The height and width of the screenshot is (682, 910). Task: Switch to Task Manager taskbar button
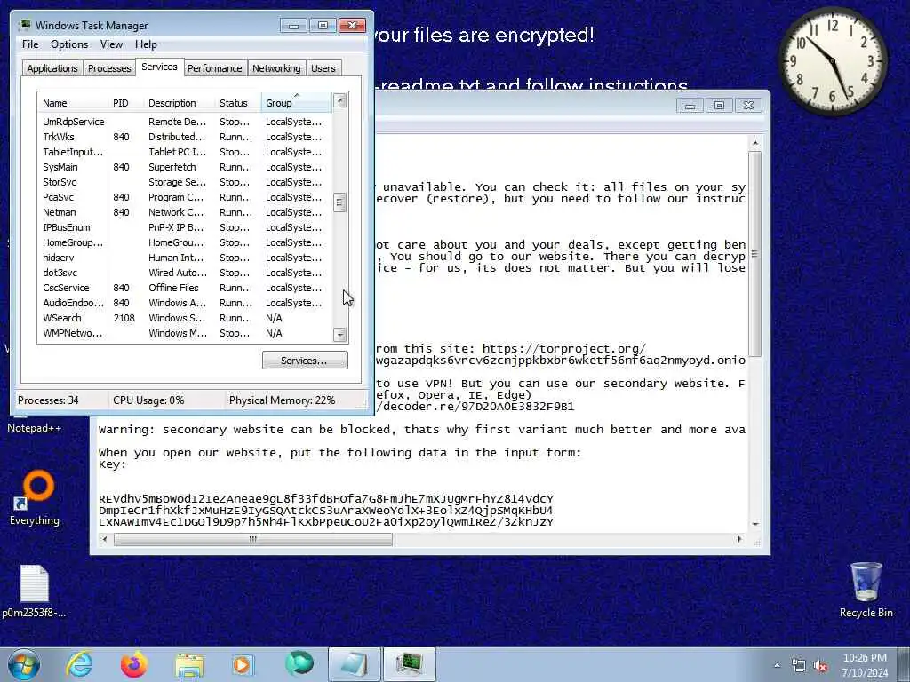[410, 664]
